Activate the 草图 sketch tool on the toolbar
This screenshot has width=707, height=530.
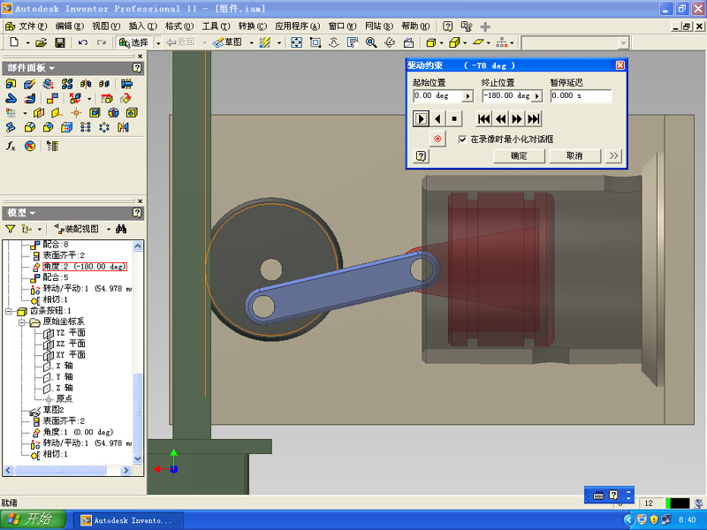225,41
